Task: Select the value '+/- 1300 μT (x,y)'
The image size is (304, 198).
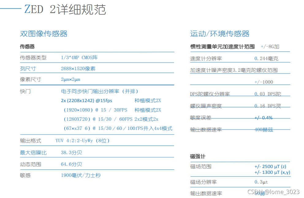Action: point(272,172)
